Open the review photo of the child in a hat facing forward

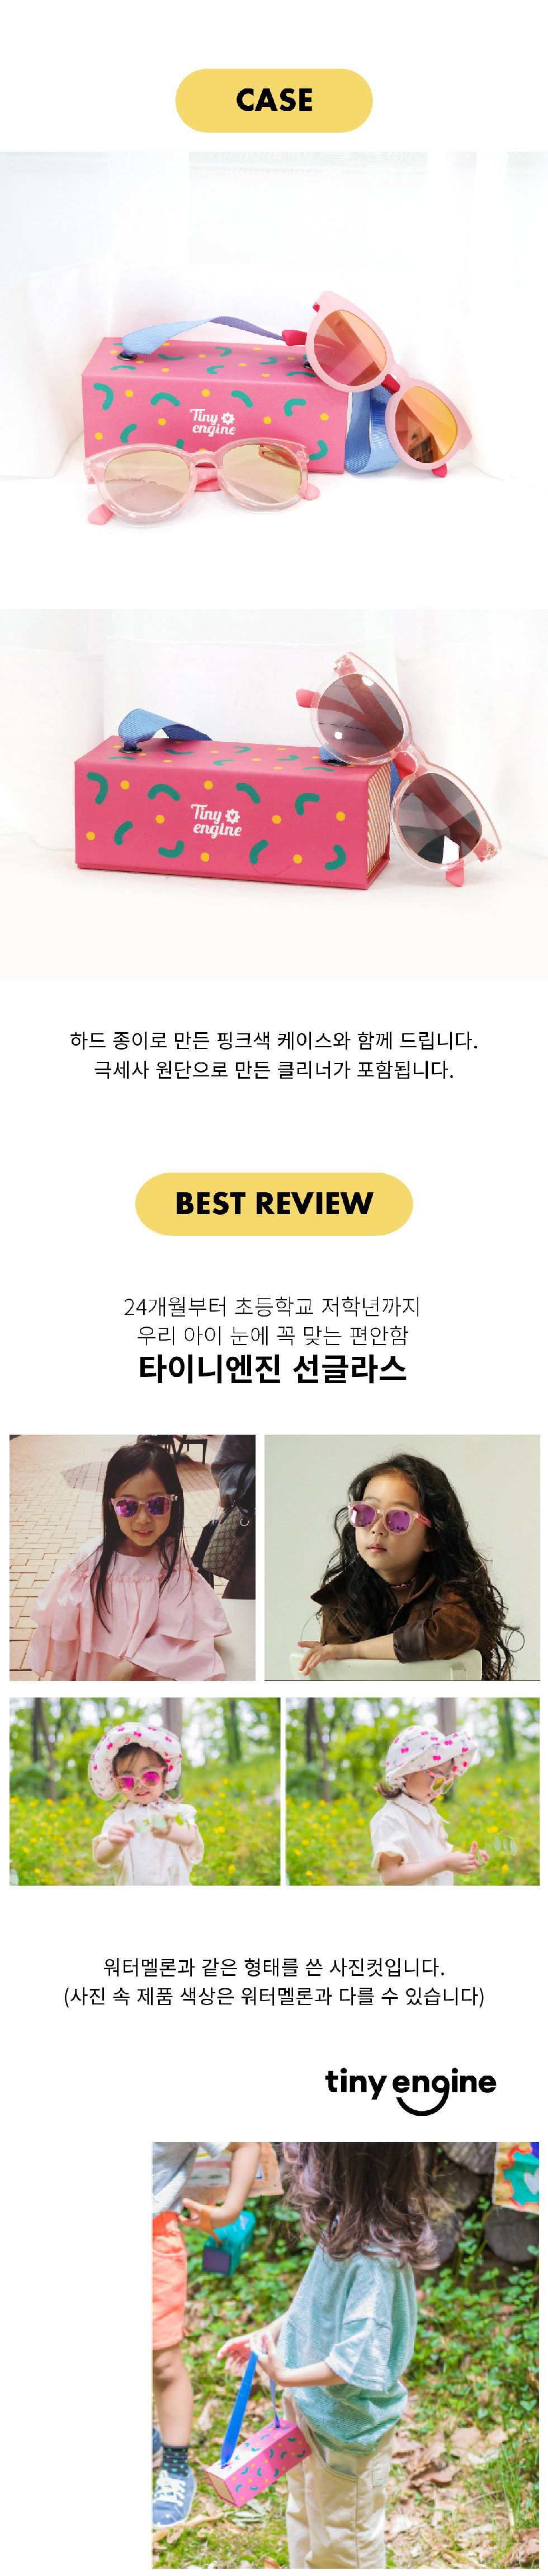click(145, 1791)
